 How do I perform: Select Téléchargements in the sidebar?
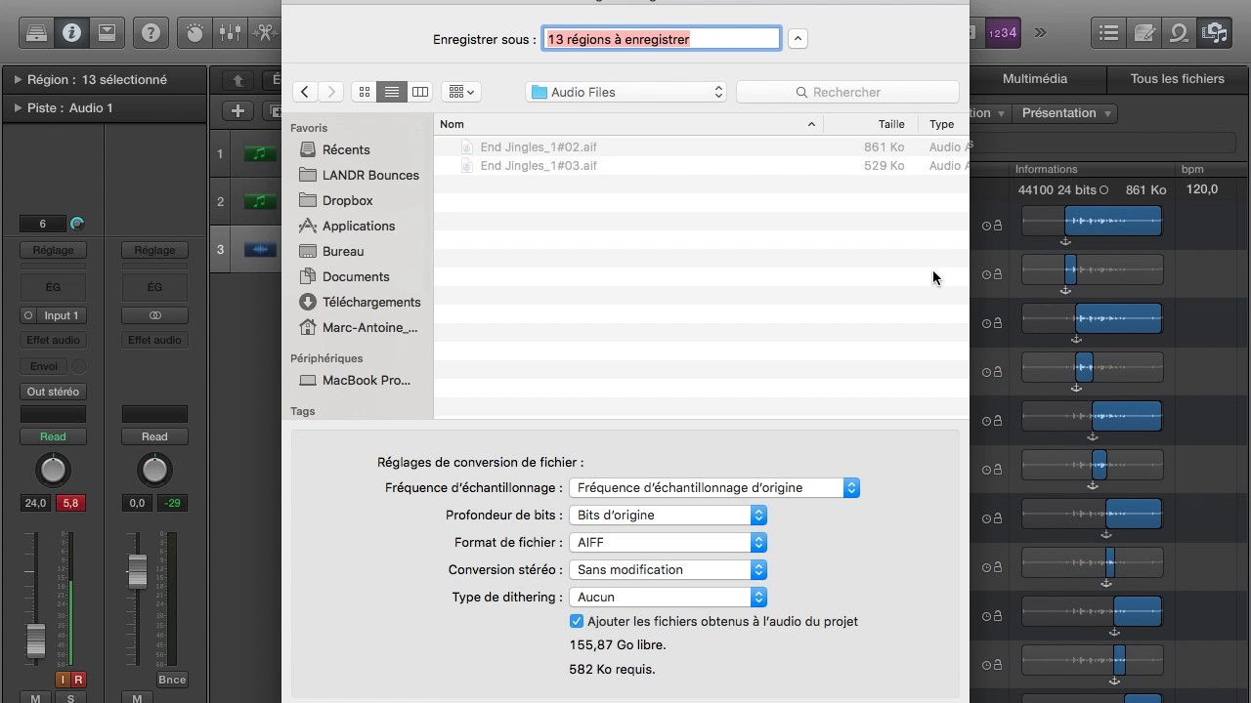click(371, 302)
